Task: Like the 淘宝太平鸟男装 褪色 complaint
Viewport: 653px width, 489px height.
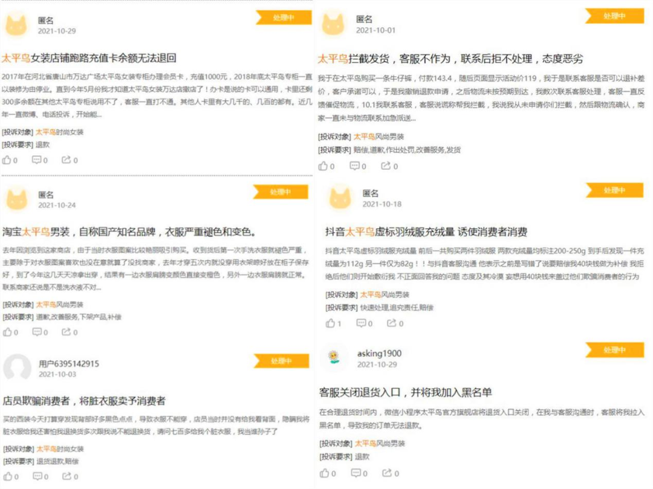Action: coord(10,332)
